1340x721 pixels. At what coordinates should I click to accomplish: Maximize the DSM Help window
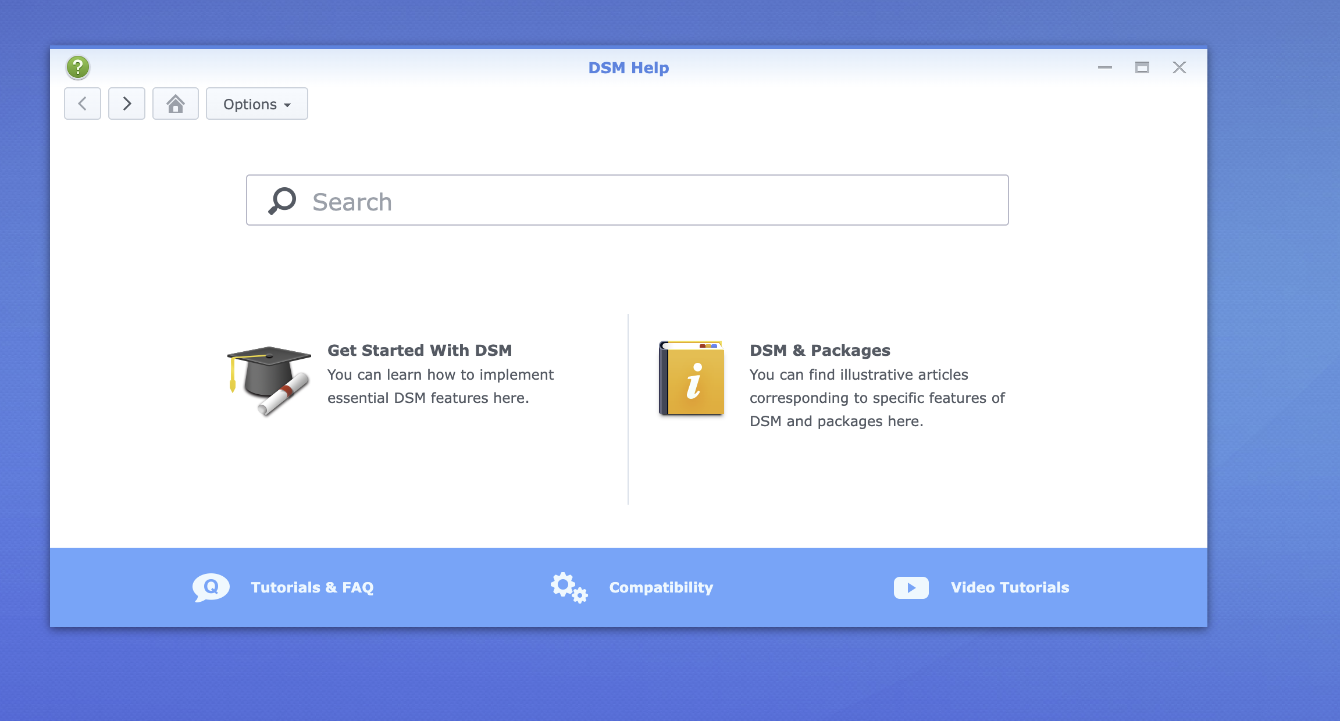(x=1142, y=67)
